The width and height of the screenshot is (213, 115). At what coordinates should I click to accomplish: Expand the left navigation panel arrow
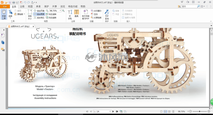coord(4,30)
